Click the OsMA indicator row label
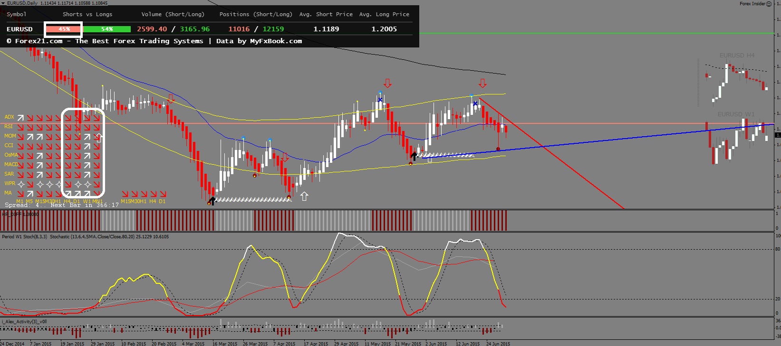This screenshot has height=346, width=781. click(x=11, y=155)
